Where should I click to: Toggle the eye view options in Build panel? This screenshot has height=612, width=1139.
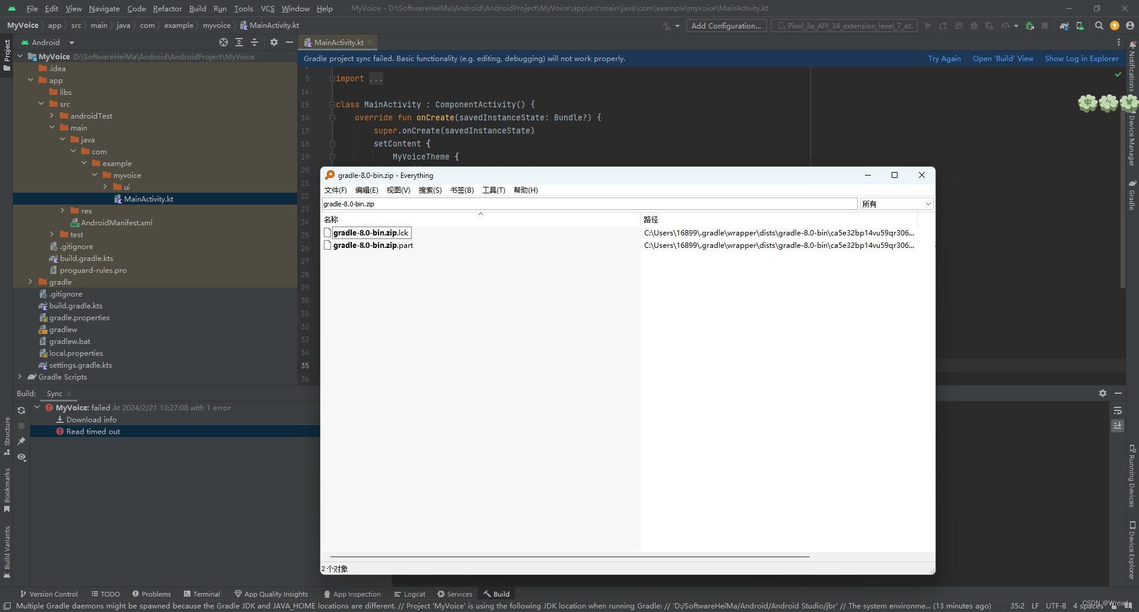tap(21, 457)
